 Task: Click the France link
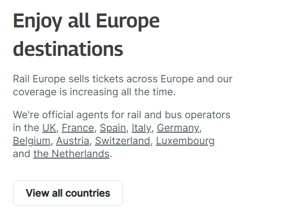(77, 128)
